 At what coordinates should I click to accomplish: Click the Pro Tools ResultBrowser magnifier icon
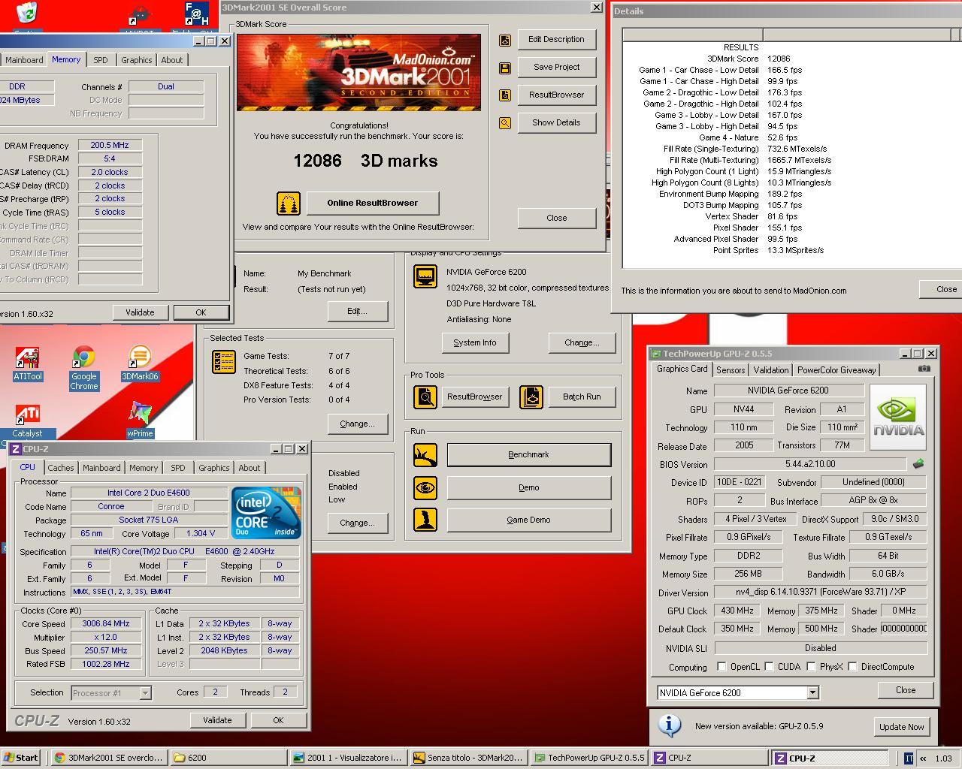(425, 397)
